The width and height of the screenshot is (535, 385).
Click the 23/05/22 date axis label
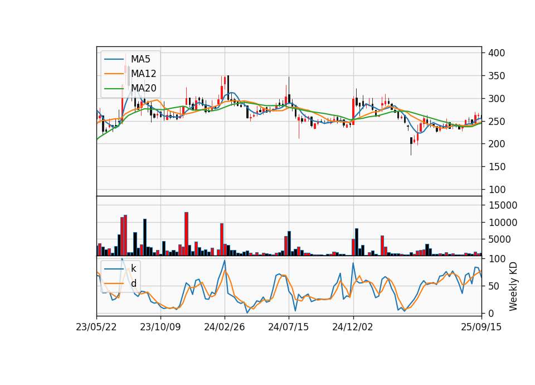click(x=96, y=327)
